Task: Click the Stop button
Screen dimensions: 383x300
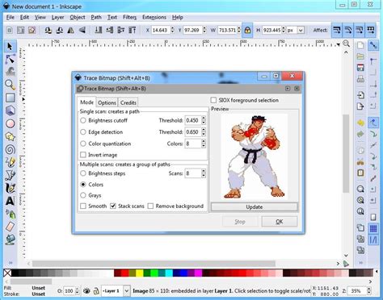Action: pyautogui.click(x=240, y=222)
